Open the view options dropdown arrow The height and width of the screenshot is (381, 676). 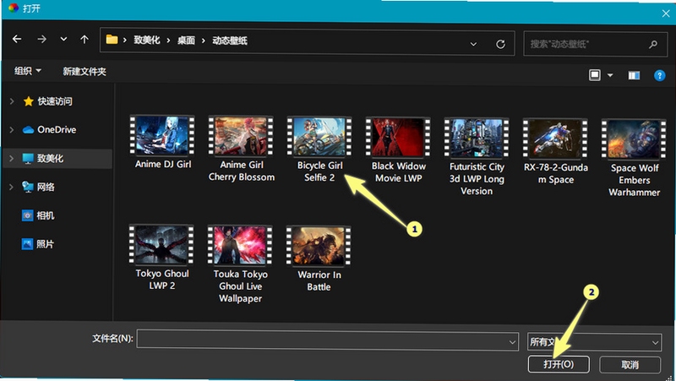click(x=610, y=75)
